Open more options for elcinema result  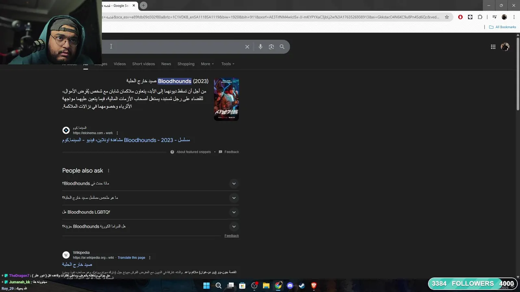pyautogui.click(x=117, y=133)
